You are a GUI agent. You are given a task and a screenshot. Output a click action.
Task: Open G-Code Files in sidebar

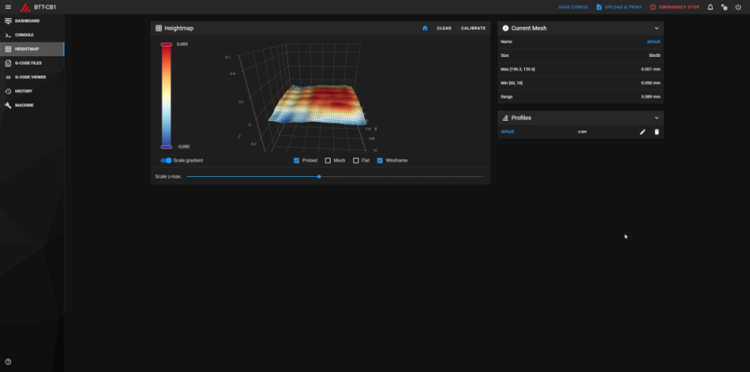[31, 63]
